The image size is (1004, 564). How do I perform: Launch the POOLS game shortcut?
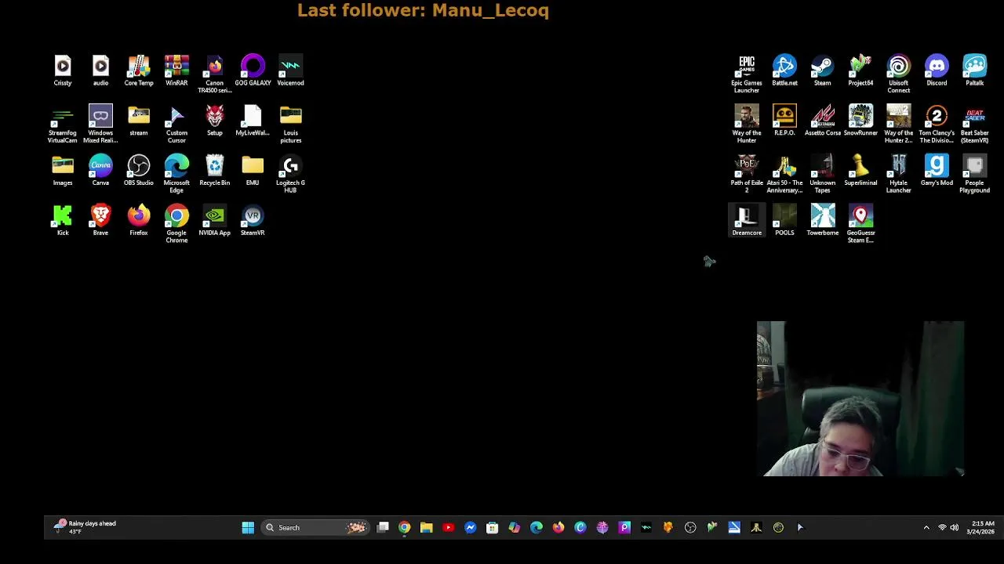pyautogui.click(x=784, y=221)
